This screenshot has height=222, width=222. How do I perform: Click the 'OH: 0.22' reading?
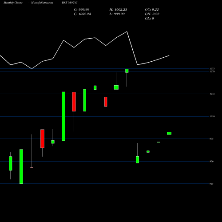click(x=152, y=14)
